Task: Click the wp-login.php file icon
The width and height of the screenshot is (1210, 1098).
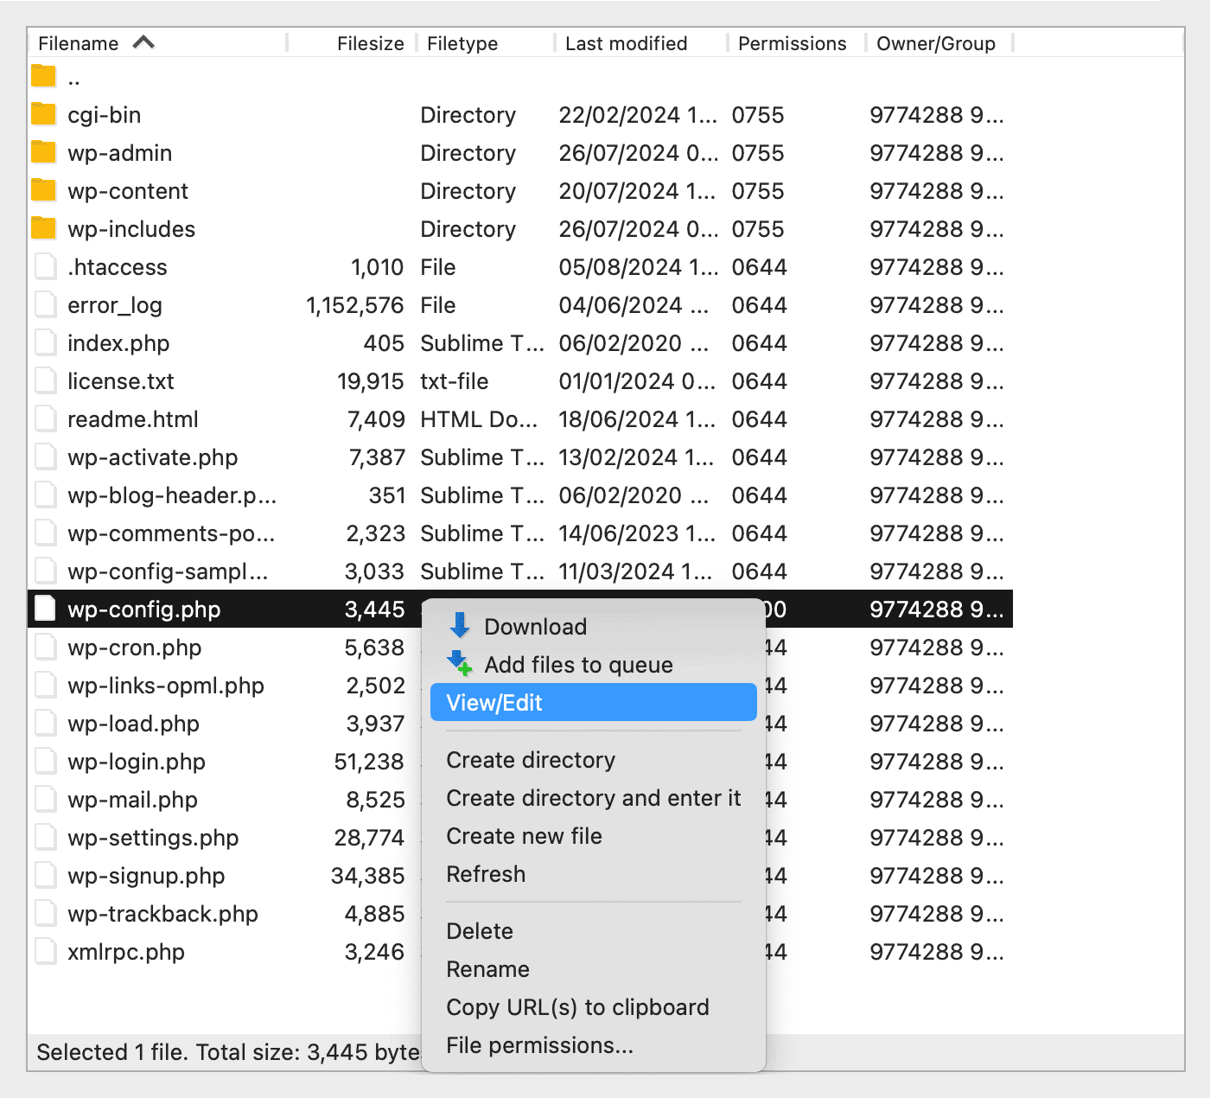Action: [x=45, y=761]
